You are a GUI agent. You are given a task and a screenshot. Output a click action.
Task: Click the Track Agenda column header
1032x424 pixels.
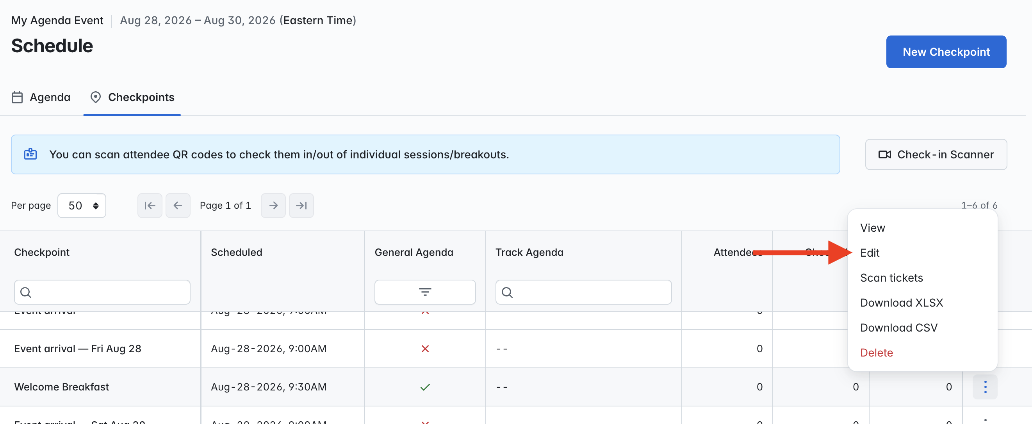529,253
